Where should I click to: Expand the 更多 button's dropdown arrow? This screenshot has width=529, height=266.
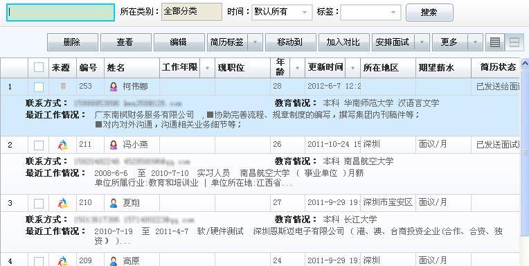click(x=475, y=42)
